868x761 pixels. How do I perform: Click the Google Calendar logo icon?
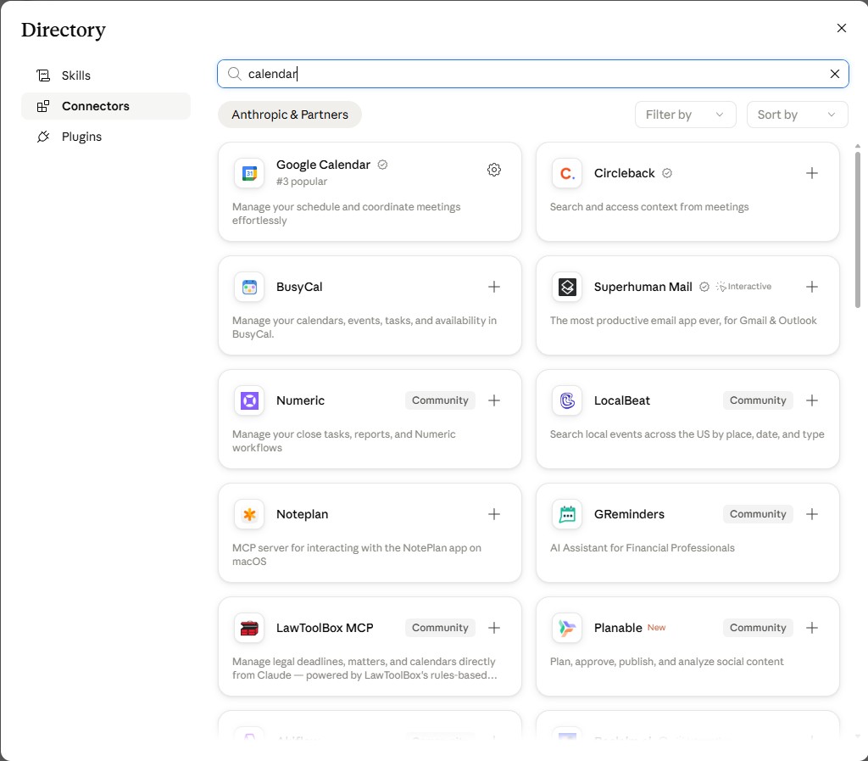coord(249,173)
